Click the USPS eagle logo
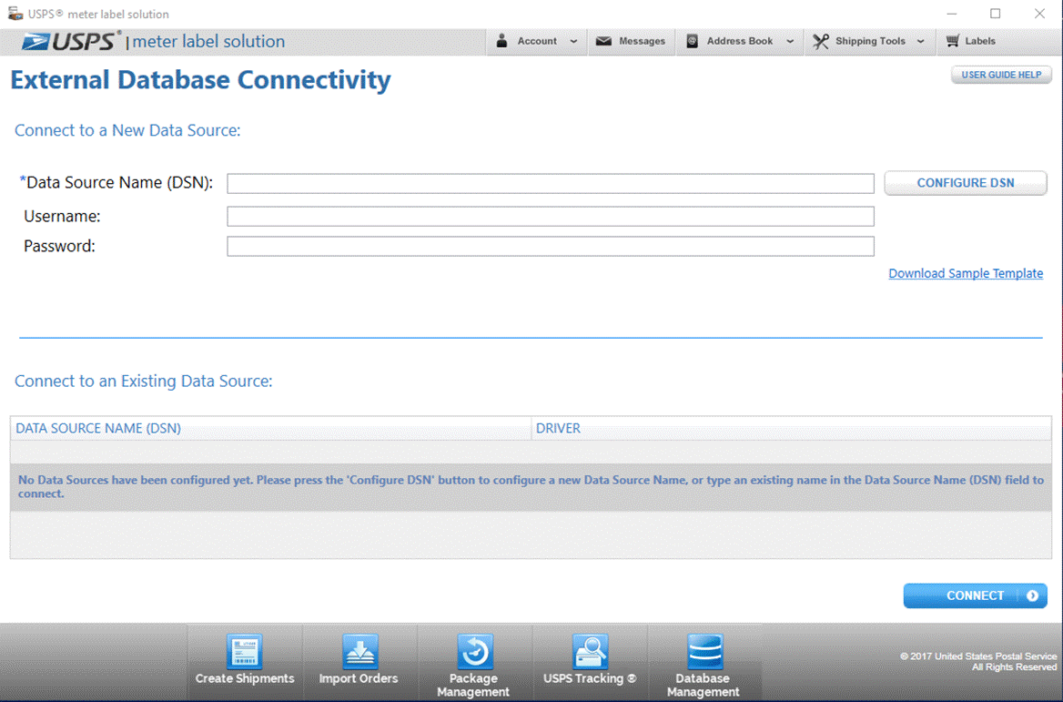 click(x=35, y=42)
